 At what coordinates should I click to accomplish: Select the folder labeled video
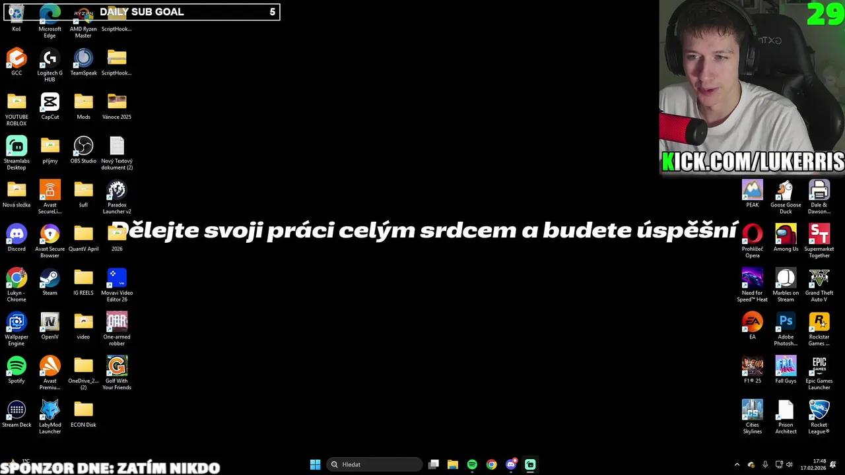[83, 322]
